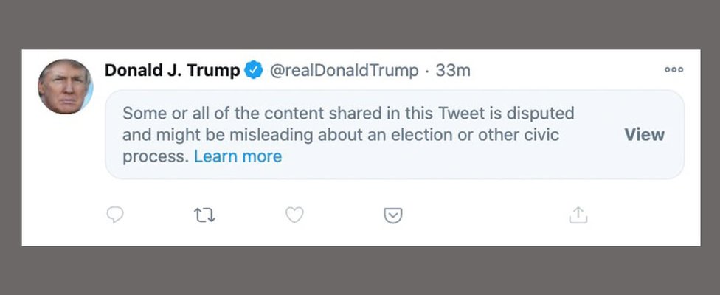Open the profile avatar photo
720x295 pixels.
pyautogui.click(x=65, y=86)
